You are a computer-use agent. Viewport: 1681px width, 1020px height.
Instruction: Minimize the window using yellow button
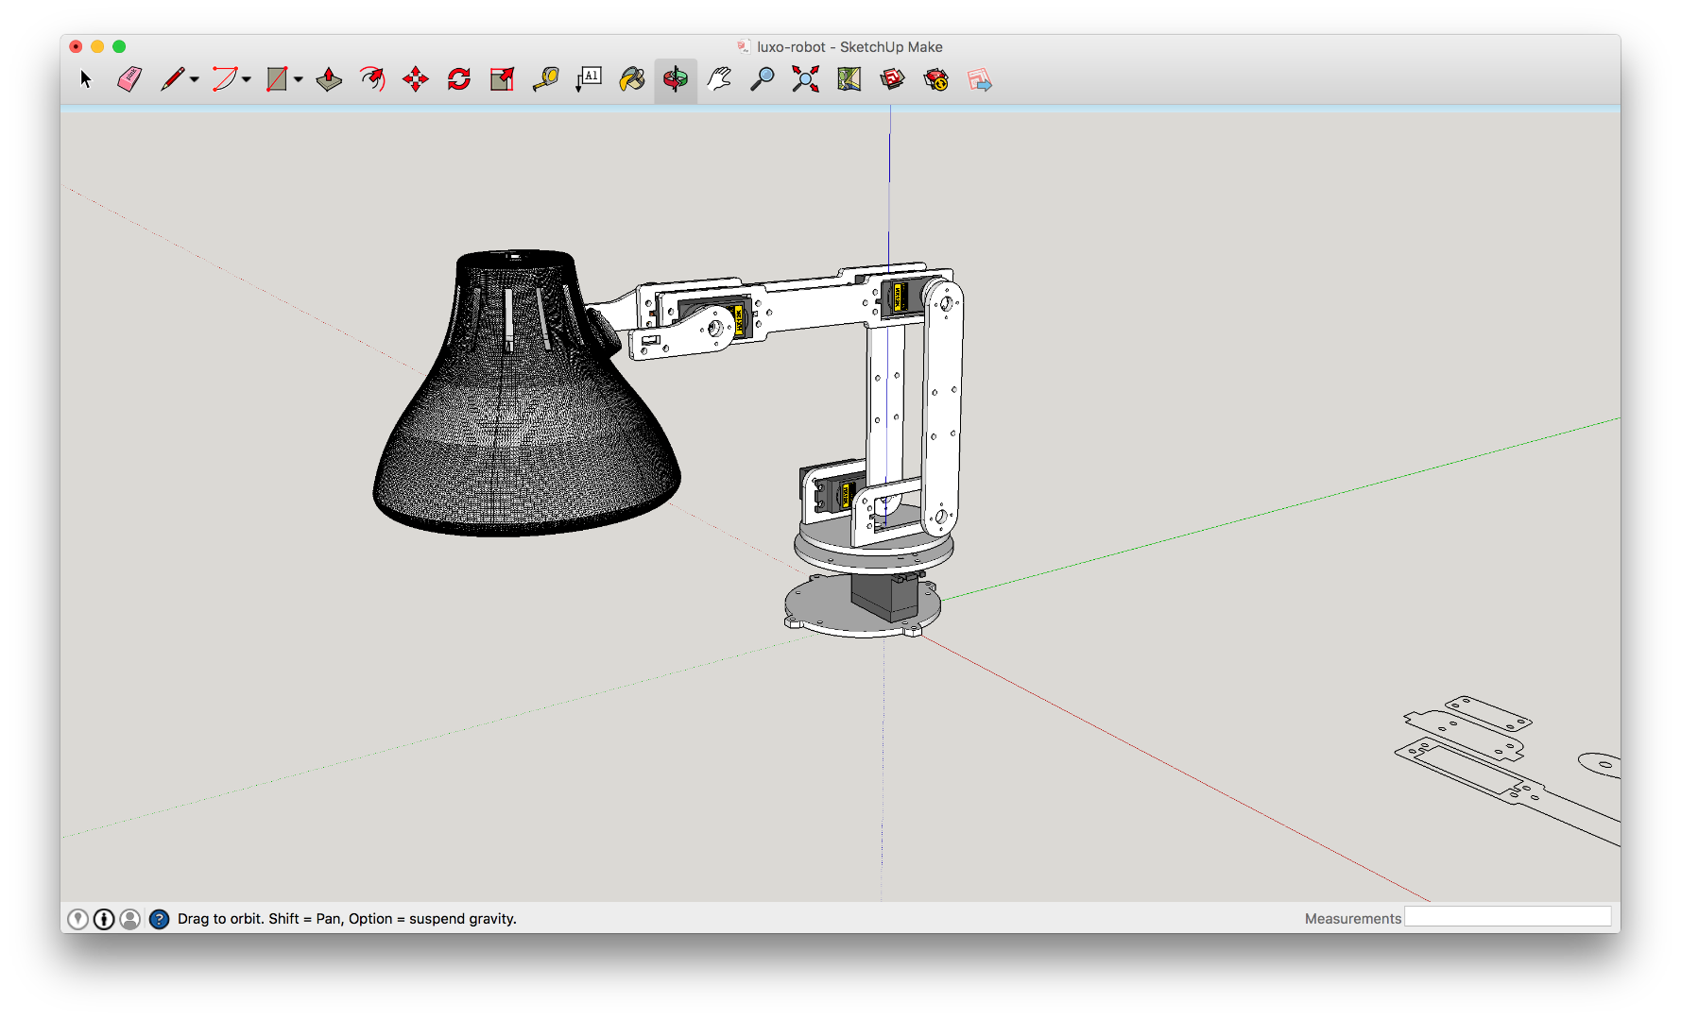97,46
